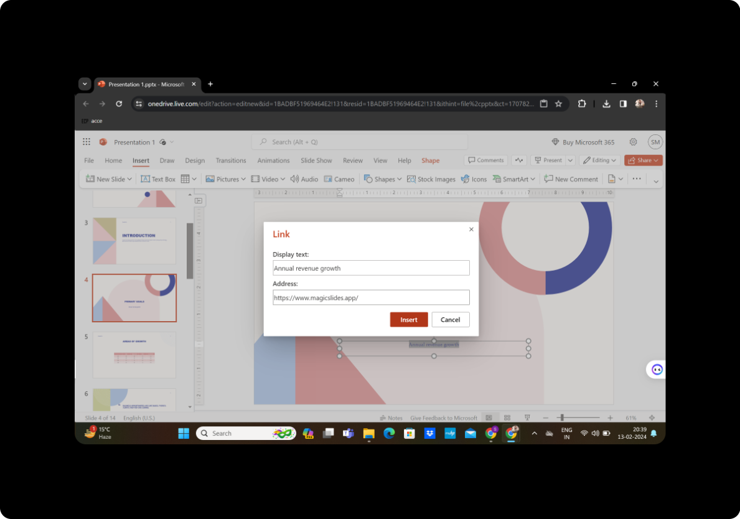The width and height of the screenshot is (740, 519).
Task: Click the Insert button in Link dialog
Action: 409,319
